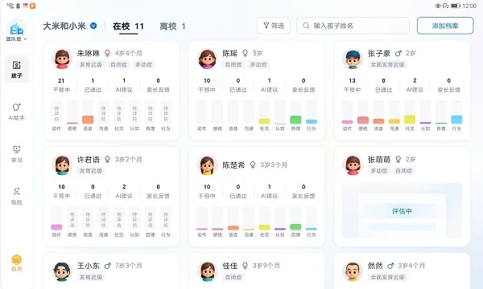Click the verified badge beside 大米和小米
Image resolution: width=483 pixels, height=289 pixels.
pos(93,26)
